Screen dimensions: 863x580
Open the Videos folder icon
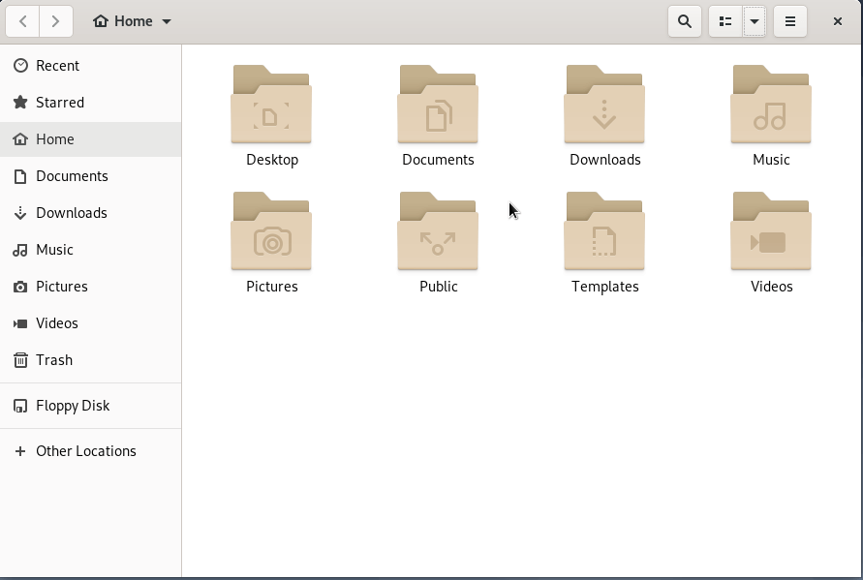pos(771,232)
